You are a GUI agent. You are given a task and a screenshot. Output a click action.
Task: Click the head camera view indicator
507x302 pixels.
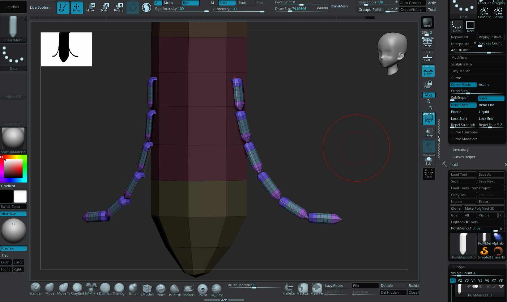tap(392, 54)
